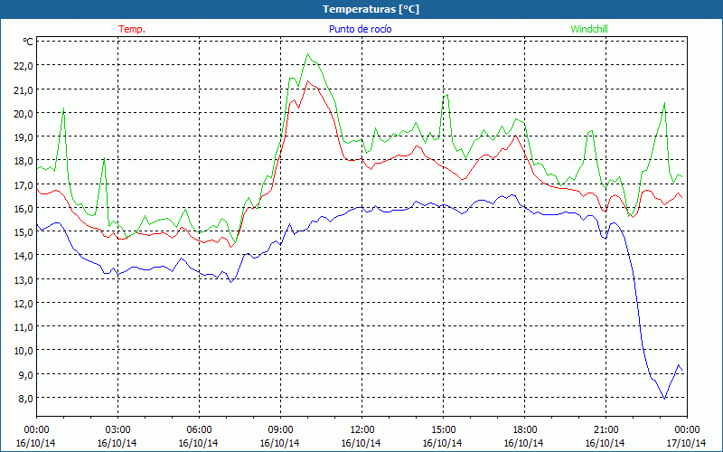Click the 18:00 time axis label
The image size is (723, 452).
pos(524,430)
